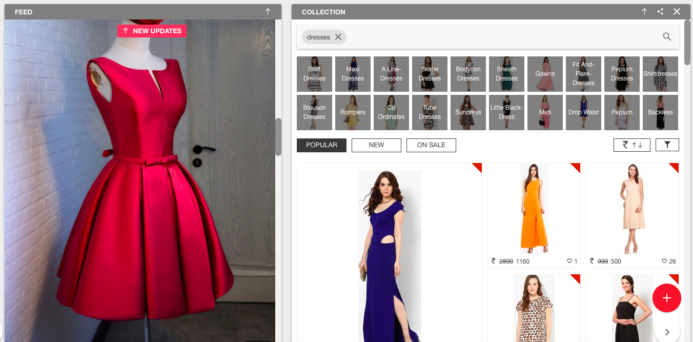693x342 pixels.
Task: Remove the dresses search tag
Action: click(x=338, y=37)
